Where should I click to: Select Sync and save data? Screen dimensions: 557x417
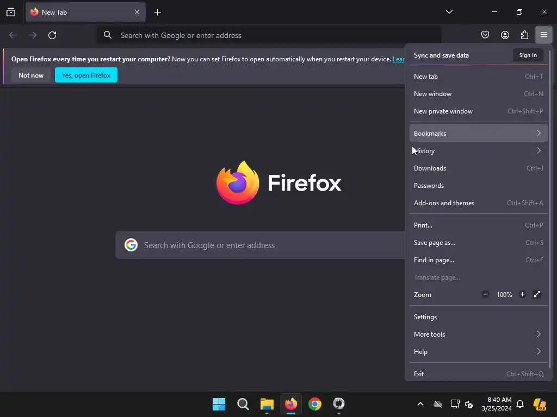441,55
